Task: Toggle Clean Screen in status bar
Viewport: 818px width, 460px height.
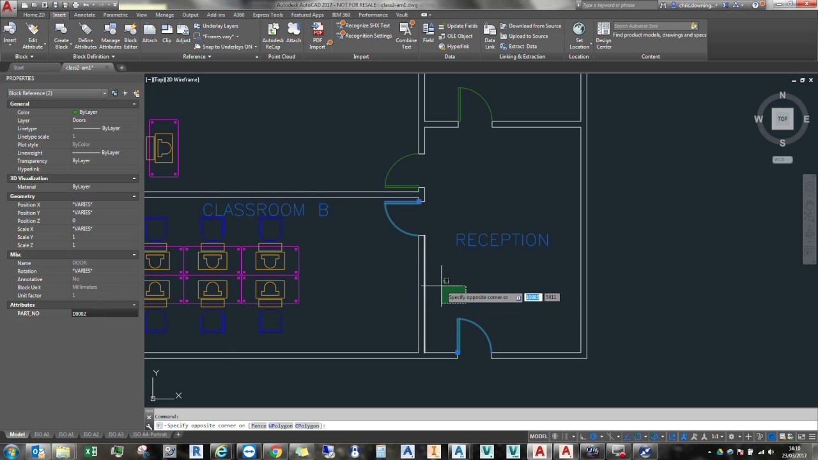Action: [x=801, y=436]
